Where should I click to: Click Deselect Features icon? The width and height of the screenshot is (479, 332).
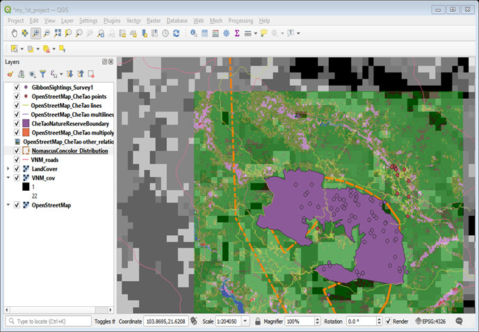click(x=47, y=49)
